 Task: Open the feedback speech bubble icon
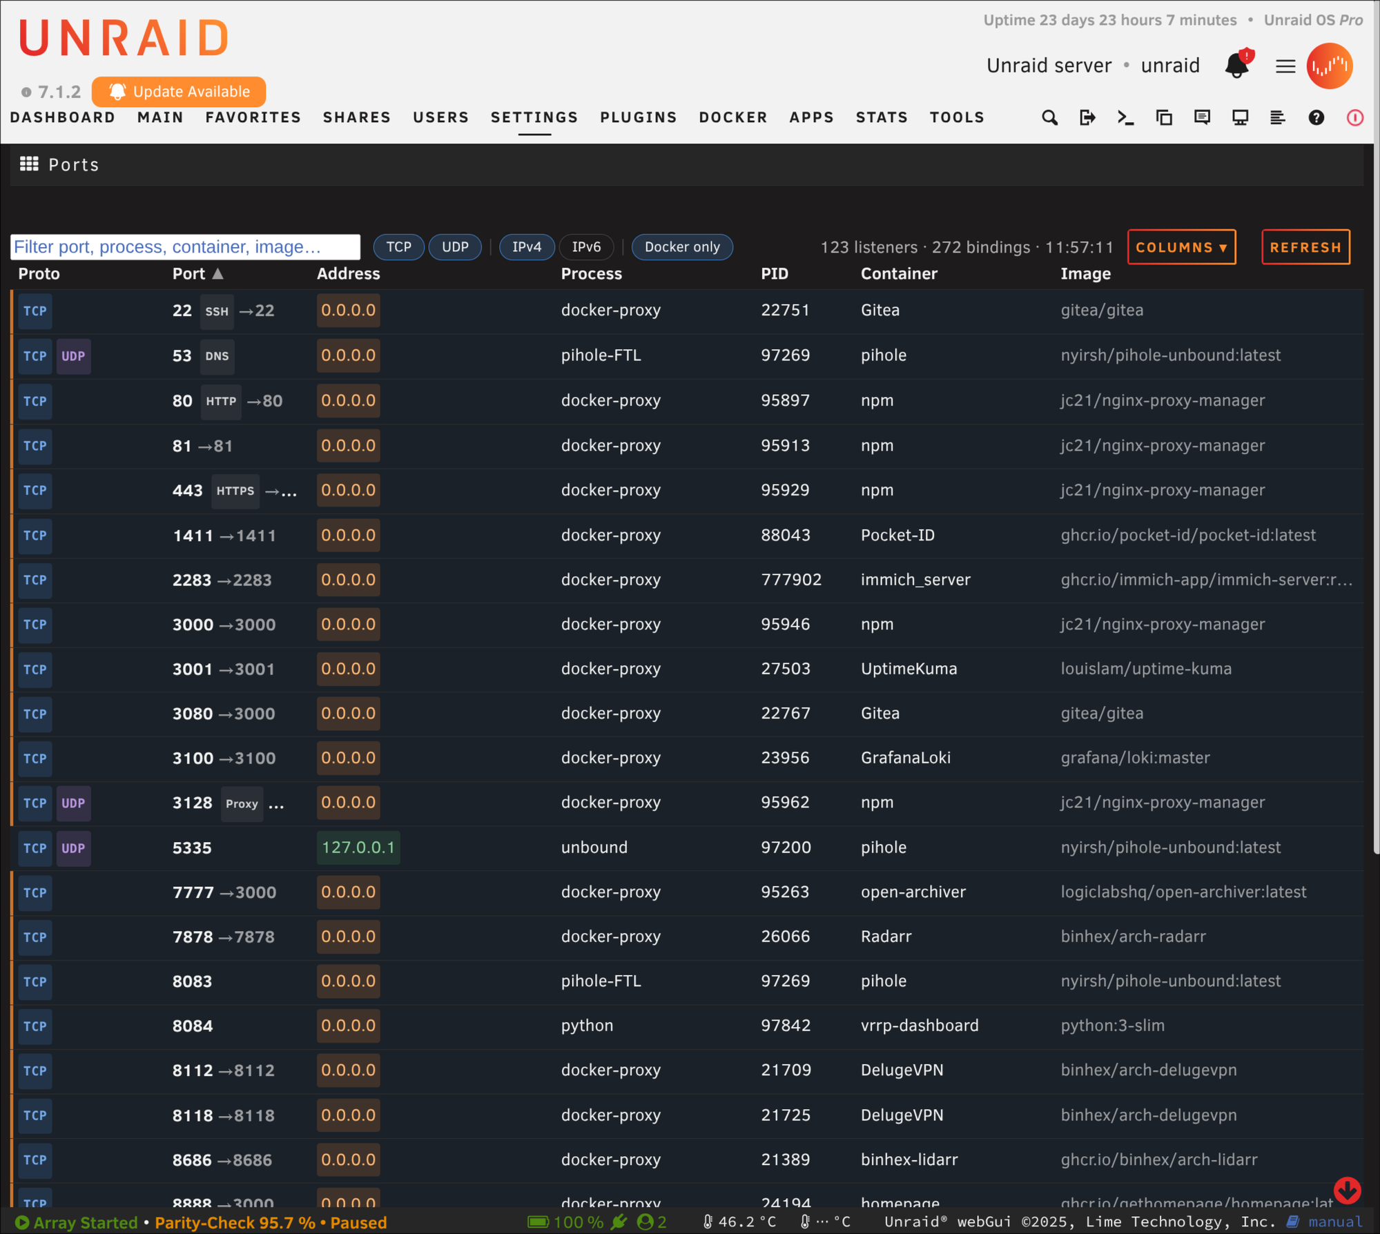(x=1202, y=118)
